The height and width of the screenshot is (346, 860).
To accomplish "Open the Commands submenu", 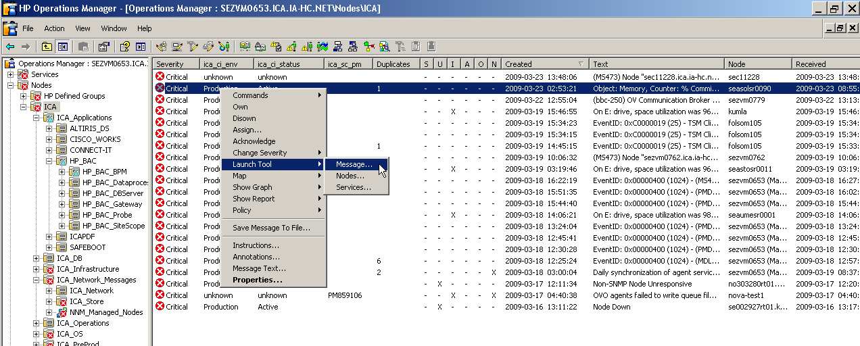I will pos(273,95).
